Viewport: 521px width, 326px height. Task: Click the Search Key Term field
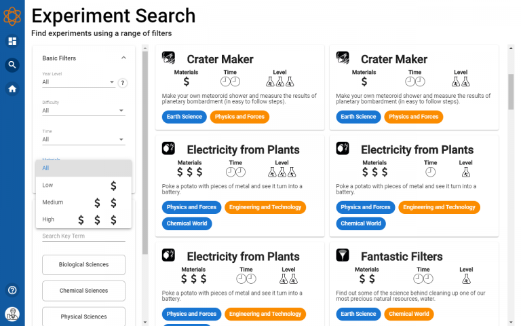tap(83, 236)
